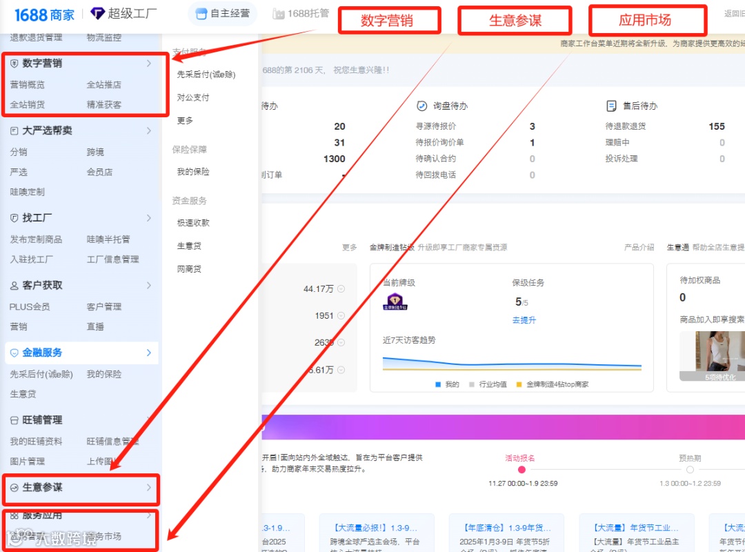Viewport: 745px width, 552px height.
Task: Open 跨境 in sidebar
Action: 95,152
